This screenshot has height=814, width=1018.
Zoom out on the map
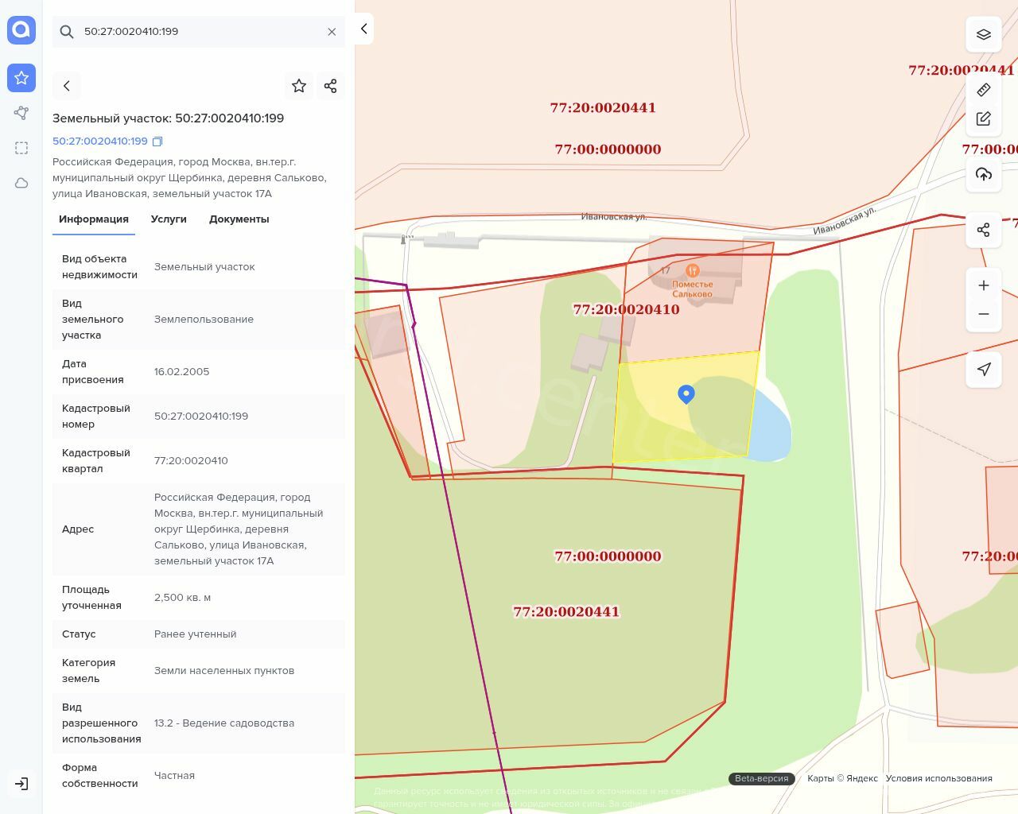(x=984, y=314)
